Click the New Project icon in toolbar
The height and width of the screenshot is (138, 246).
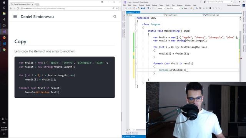[x=135, y=8]
